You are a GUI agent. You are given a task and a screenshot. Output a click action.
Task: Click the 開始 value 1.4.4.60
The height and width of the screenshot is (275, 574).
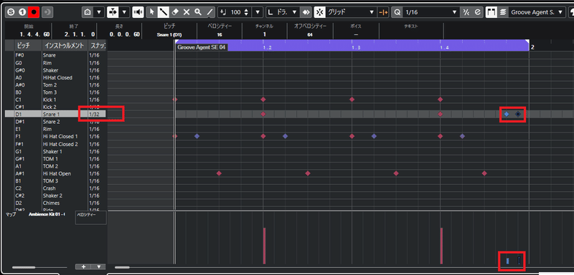click(x=35, y=34)
